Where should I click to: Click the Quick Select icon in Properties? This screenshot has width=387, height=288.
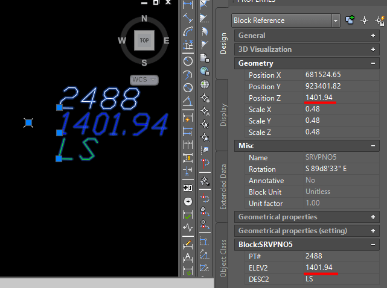[380, 20]
